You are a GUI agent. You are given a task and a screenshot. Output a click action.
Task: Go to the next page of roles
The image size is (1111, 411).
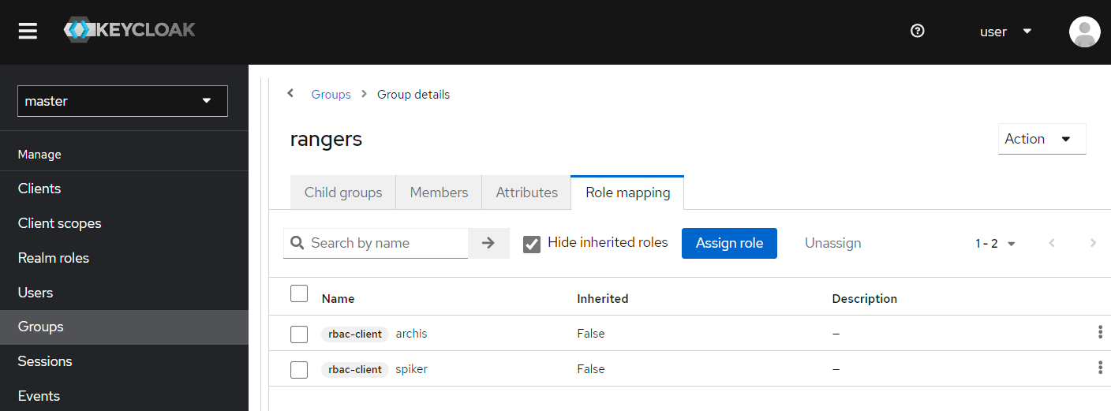click(1093, 243)
